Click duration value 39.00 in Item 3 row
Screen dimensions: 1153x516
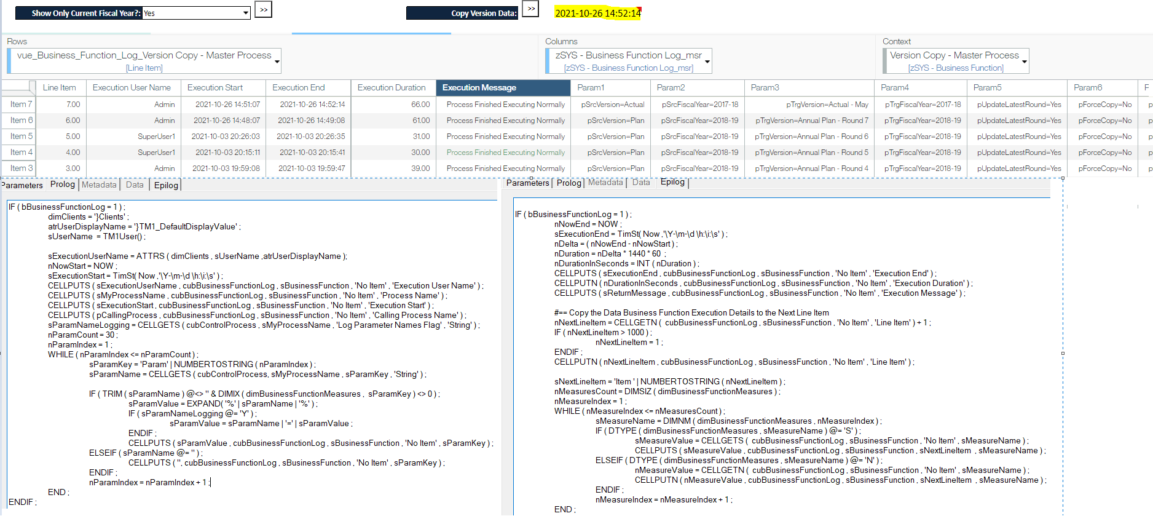coord(393,168)
